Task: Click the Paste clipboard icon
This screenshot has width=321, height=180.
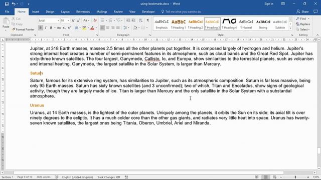Action: (x=6, y=21)
